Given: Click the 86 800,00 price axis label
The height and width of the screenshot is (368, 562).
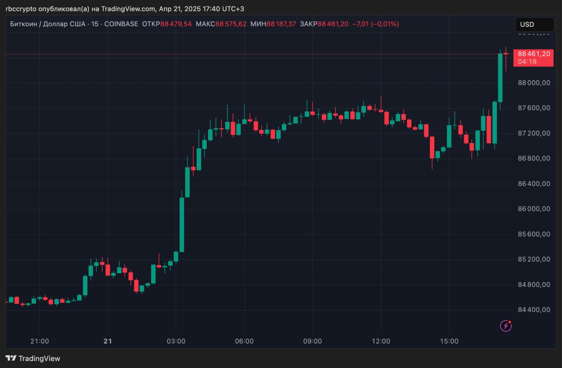Looking at the screenshot, I should click(534, 158).
